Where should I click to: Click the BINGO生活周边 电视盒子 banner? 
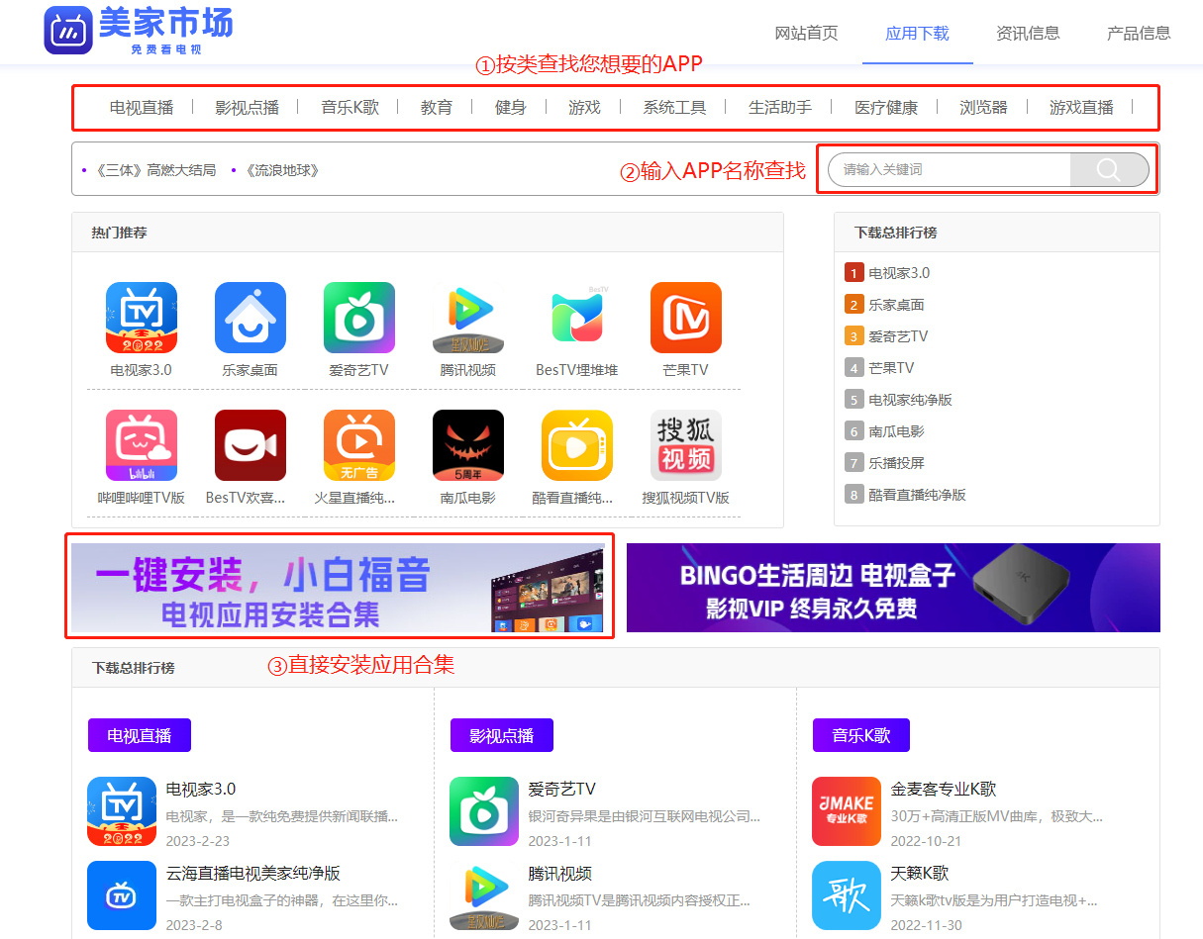(893, 588)
